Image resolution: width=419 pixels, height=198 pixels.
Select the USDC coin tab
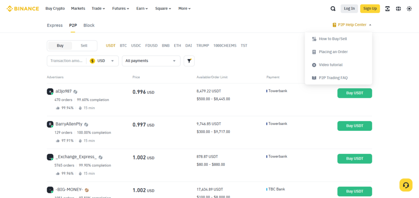(136, 46)
